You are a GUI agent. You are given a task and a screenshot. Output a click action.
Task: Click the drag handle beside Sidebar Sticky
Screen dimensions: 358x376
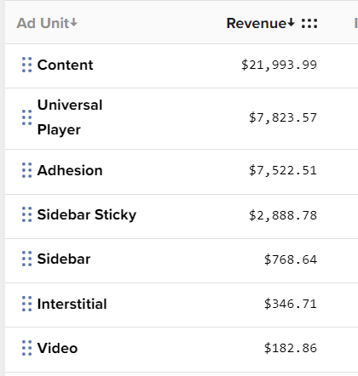[x=27, y=214]
